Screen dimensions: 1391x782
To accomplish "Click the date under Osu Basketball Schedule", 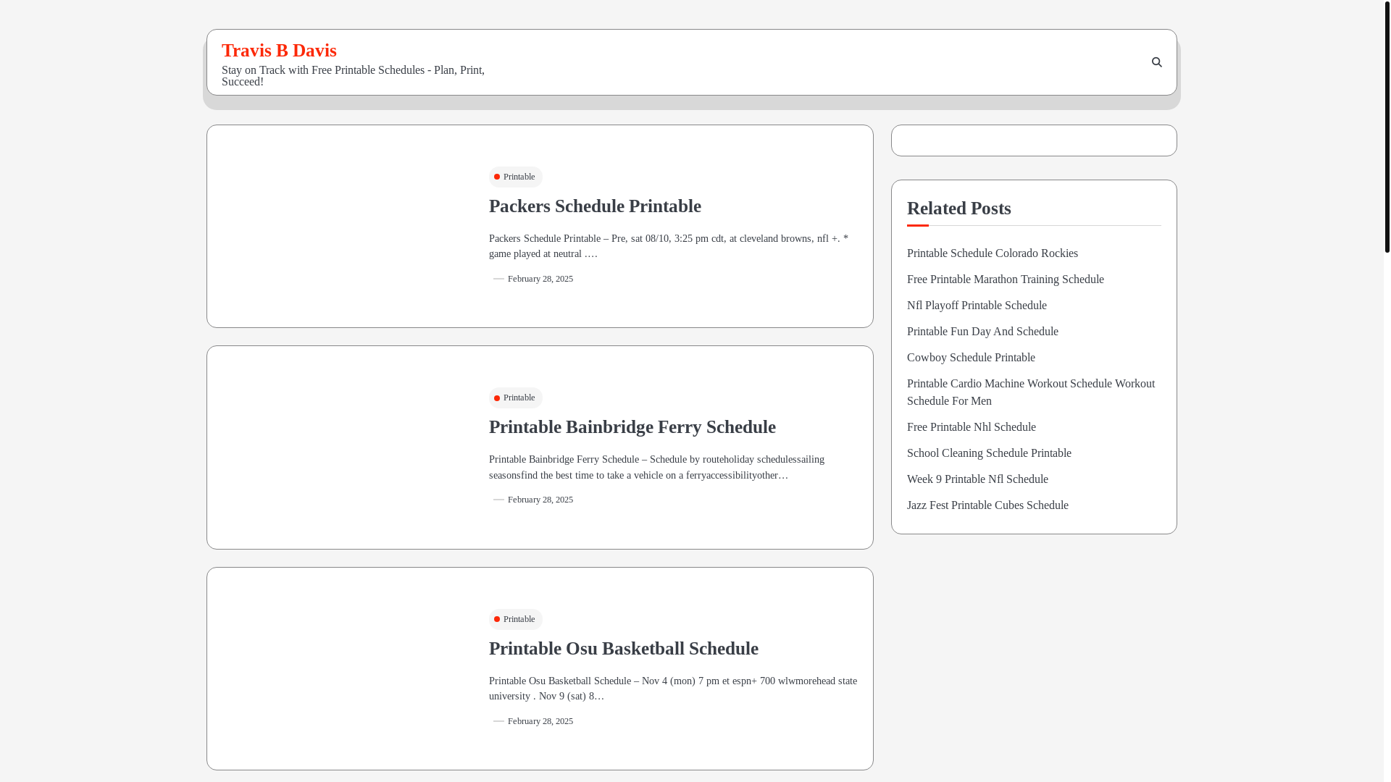I will [540, 721].
